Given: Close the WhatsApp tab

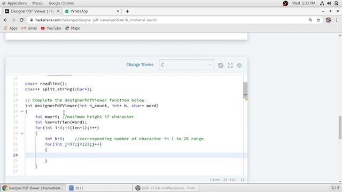Looking at the screenshot, I should 118,11.
